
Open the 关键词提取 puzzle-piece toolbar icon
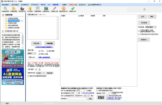coord(14,8)
